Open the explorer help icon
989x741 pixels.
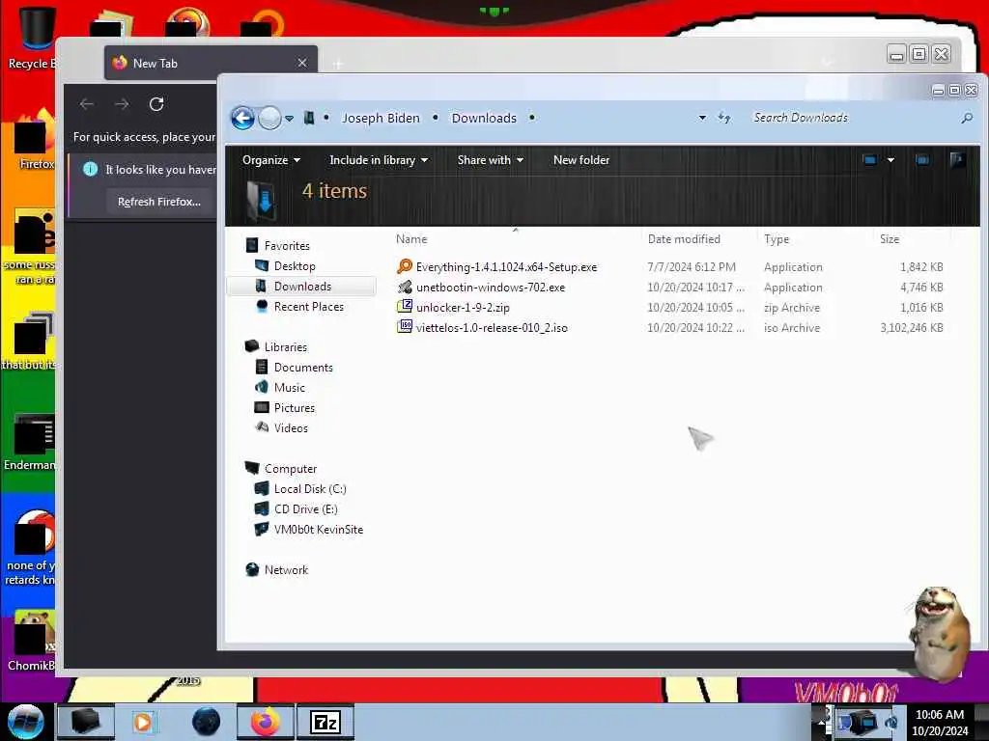pos(957,160)
